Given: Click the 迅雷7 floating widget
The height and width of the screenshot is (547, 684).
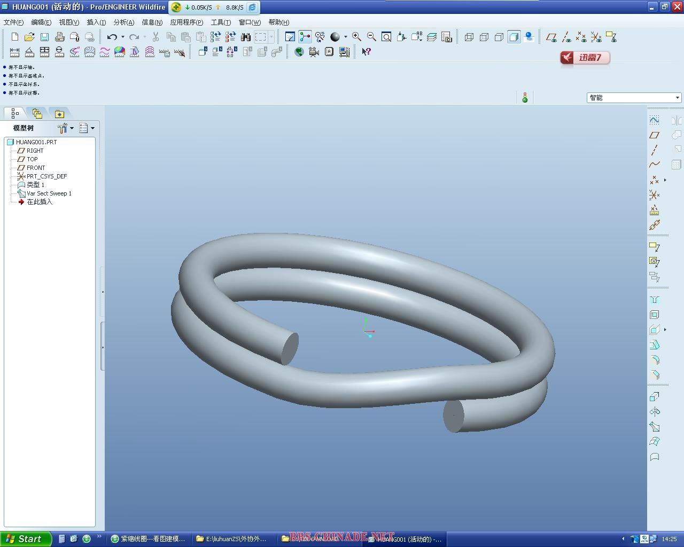Looking at the screenshot, I should click(585, 58).
